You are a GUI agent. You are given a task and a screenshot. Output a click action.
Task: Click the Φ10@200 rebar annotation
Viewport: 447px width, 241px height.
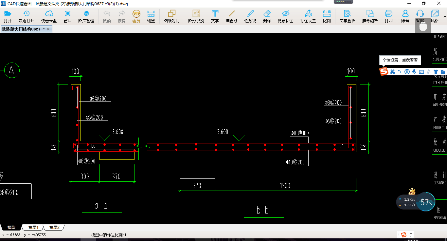point(295,162)
